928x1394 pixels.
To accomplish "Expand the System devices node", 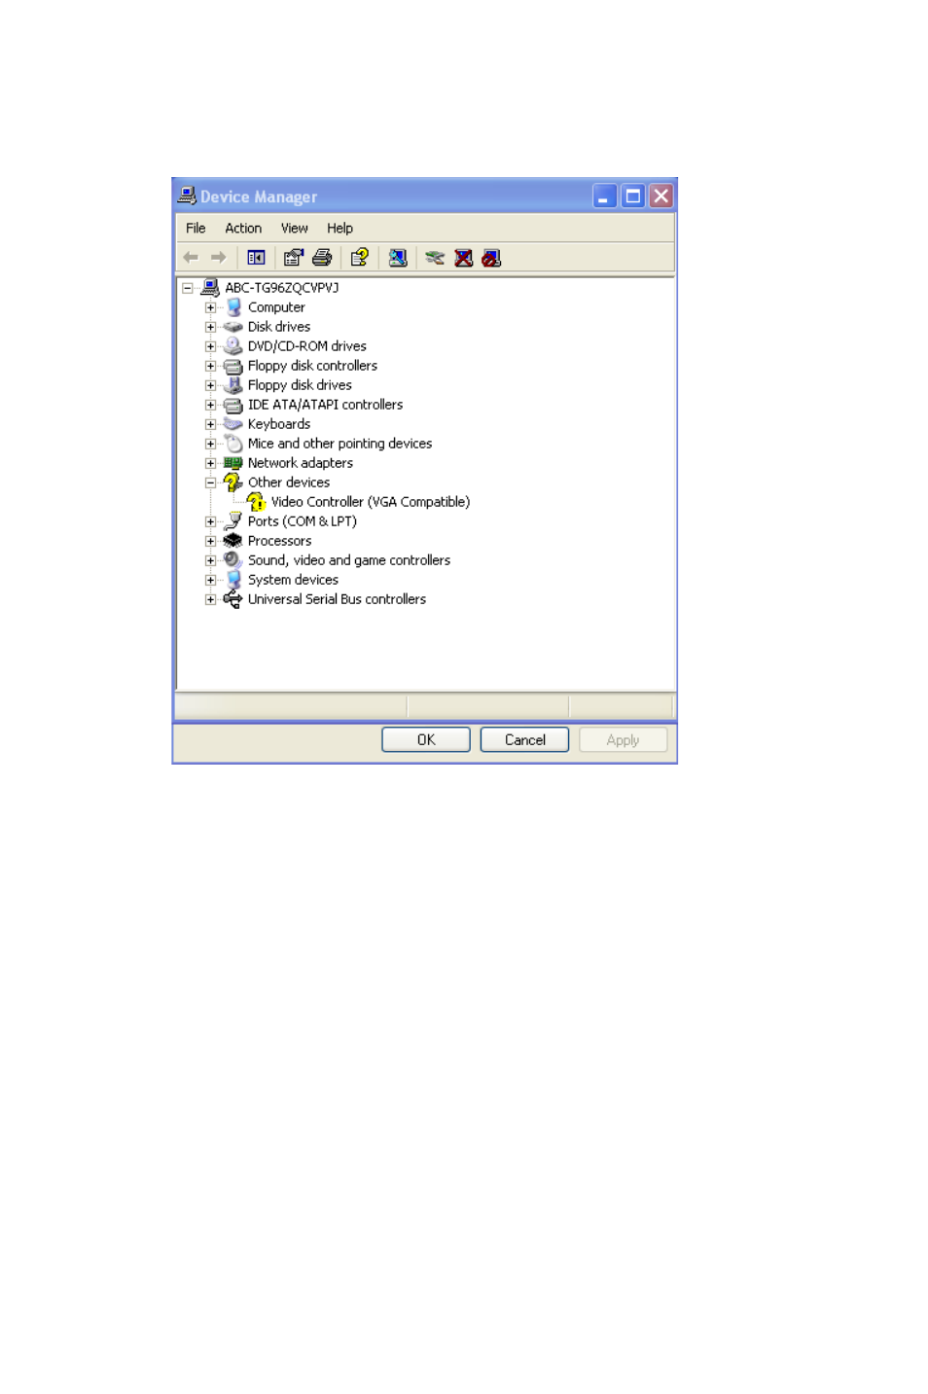I will coord(210,580).
